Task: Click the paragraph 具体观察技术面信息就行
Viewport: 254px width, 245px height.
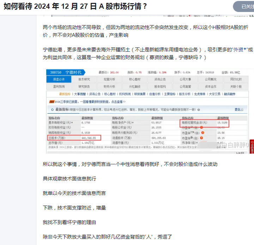Action: pos(69,179)
